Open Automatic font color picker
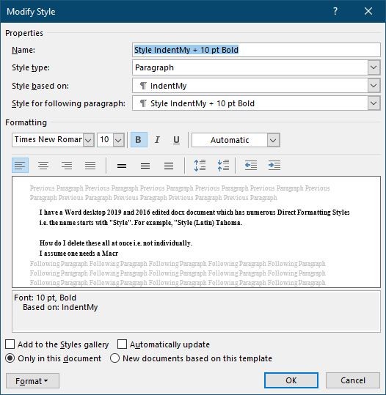The width and height of the screenshot is (386, 395). pyautogui.click(x=273, y=140)
